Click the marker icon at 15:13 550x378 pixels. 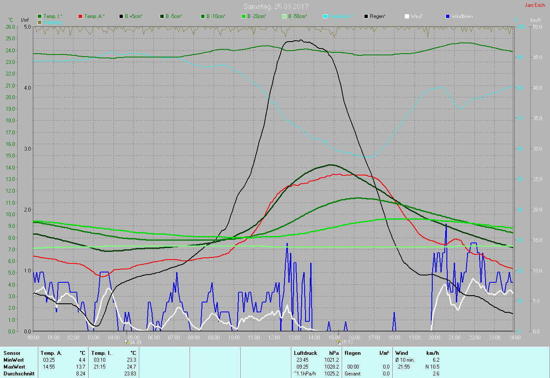pyautogui.click(x=339, y=342)
